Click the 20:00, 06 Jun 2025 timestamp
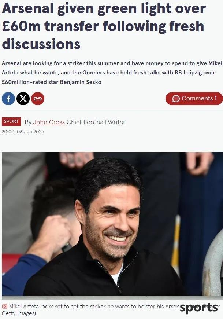 [x=23, y=132]
